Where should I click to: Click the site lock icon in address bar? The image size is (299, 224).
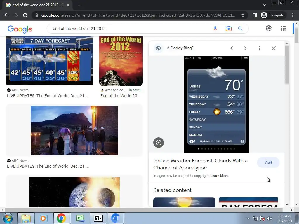(37, 15)
